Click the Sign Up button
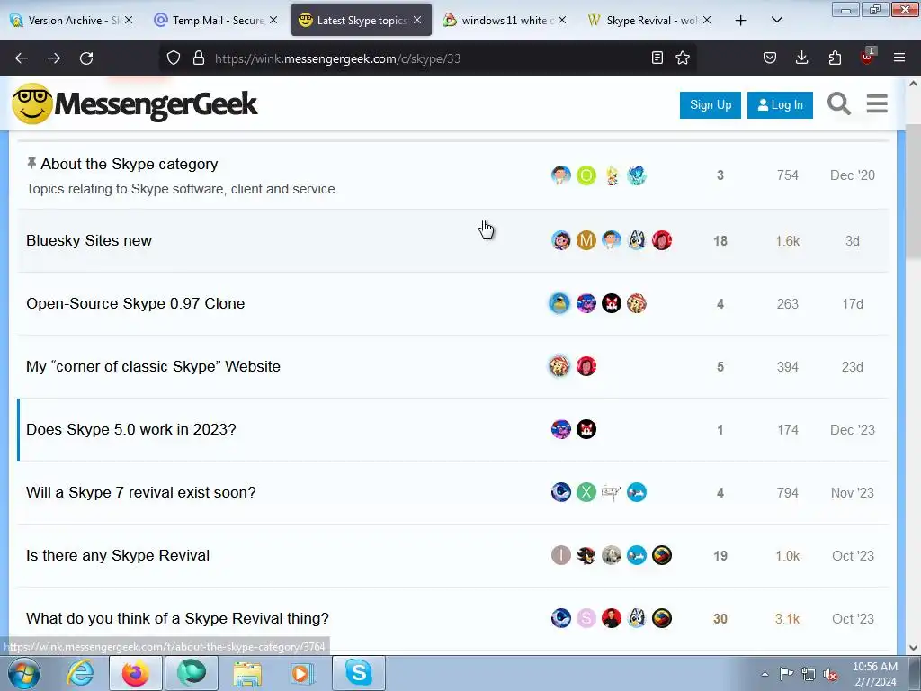 pyautogui.click(x=711, y=105)
